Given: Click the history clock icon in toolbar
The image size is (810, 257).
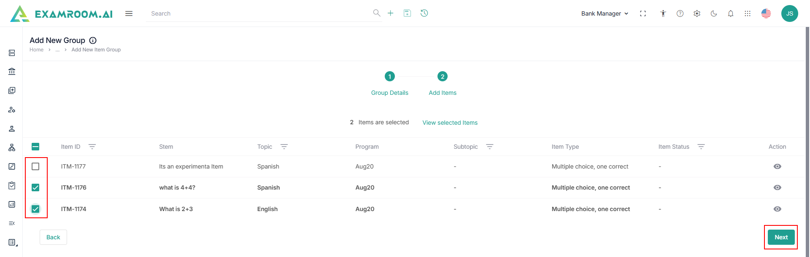Looking at the screenshot, I should 424,13.
